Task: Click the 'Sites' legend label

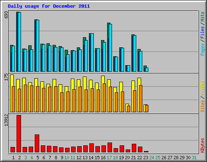Action: click(x=202, y=106)
